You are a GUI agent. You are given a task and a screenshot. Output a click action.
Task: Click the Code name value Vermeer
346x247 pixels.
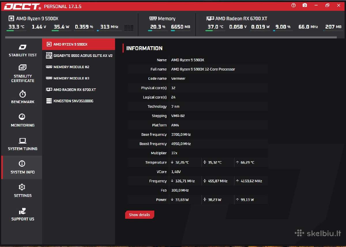coord(178,78)
